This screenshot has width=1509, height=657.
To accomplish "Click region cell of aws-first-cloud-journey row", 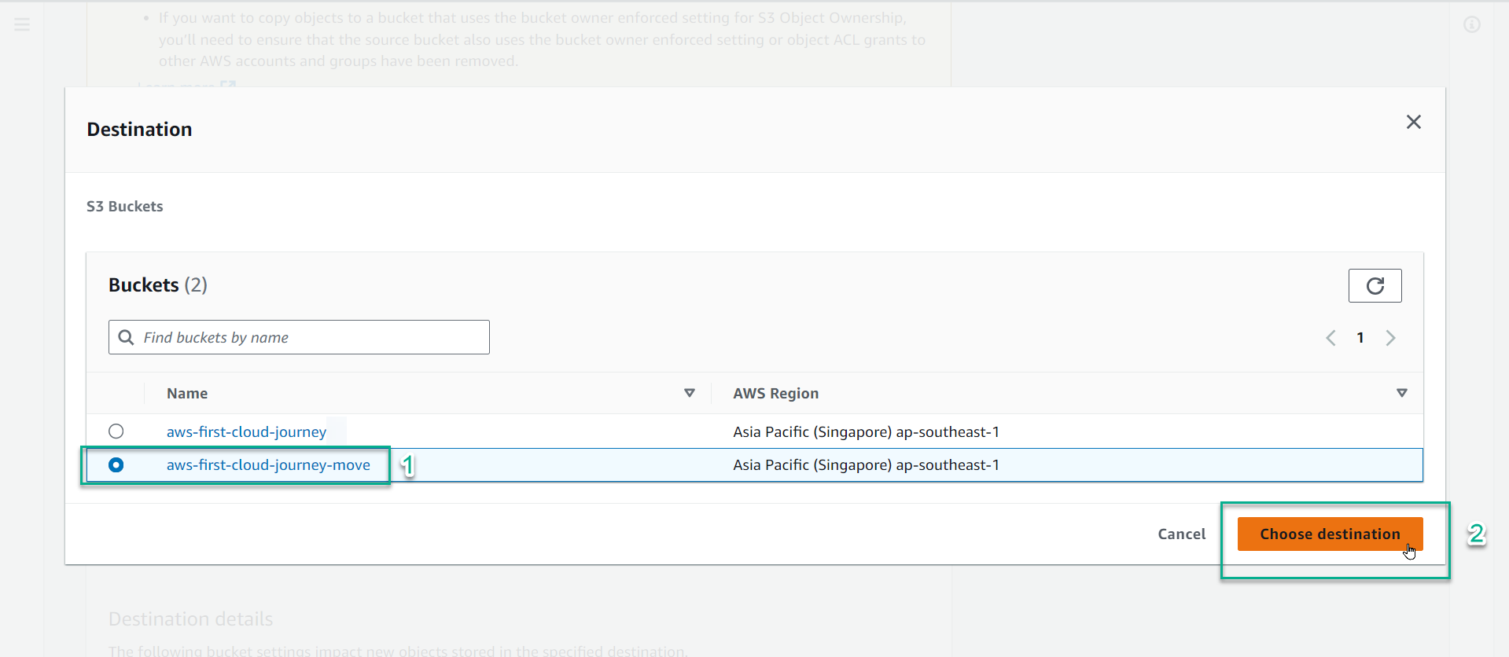I will (867, 431).
